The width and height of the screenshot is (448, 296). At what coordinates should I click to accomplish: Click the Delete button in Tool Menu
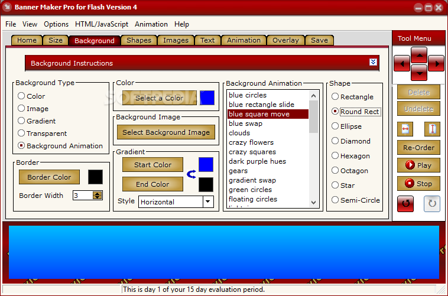418,92
